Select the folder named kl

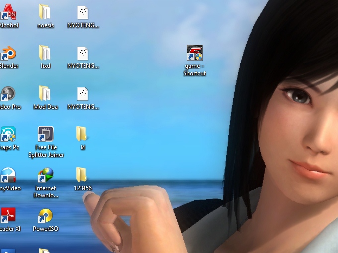tap(83, 134)
